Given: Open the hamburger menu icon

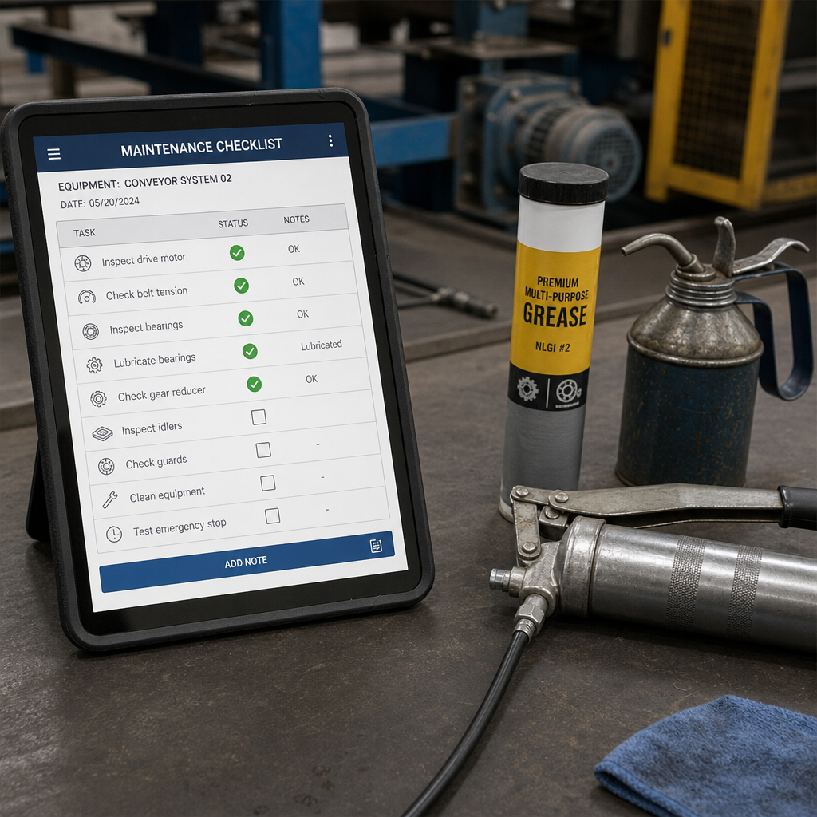Looking at the screenshot, I should 54,154.
